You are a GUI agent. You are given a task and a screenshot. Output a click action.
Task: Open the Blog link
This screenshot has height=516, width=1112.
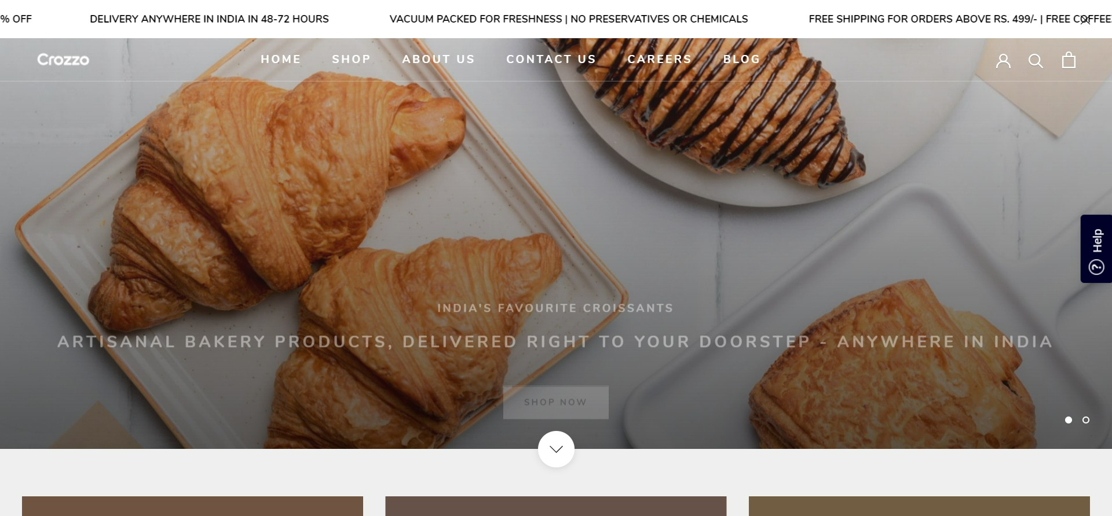pyautogui.click(x=742, y=59)
